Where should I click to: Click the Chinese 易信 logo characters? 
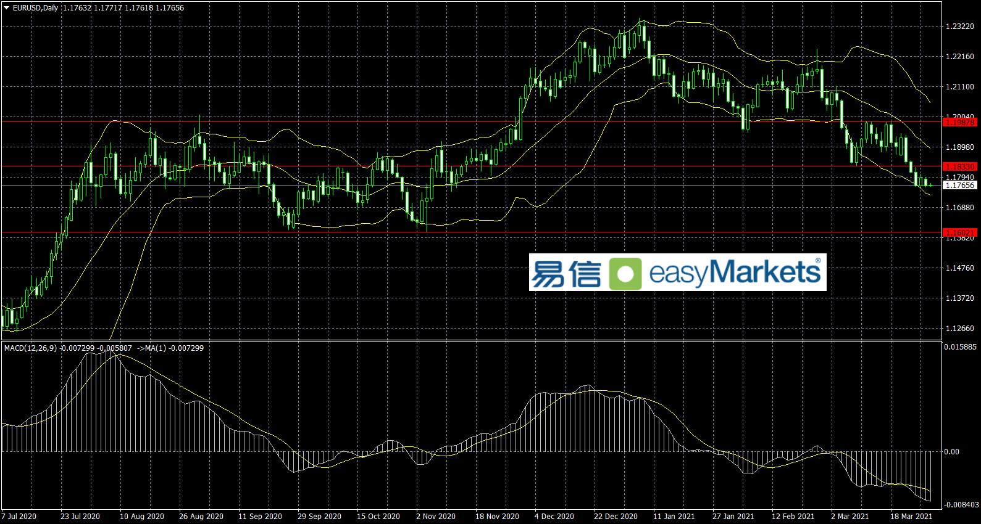(566, 273)
